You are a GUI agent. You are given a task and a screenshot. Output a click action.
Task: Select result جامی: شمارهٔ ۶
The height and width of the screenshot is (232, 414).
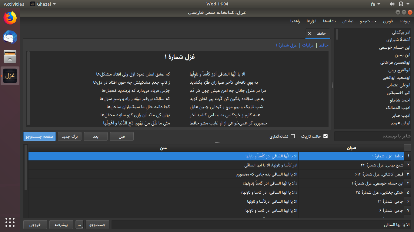[351, 210]
